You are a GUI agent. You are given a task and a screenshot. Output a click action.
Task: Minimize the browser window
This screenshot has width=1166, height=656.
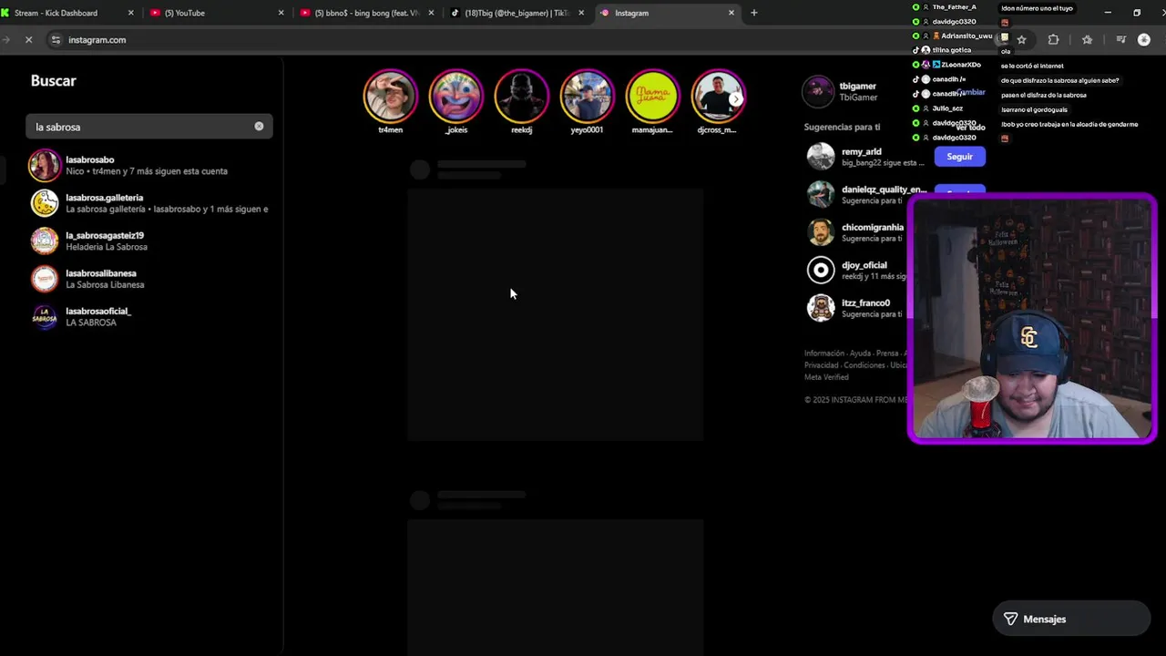point(1108,13)
